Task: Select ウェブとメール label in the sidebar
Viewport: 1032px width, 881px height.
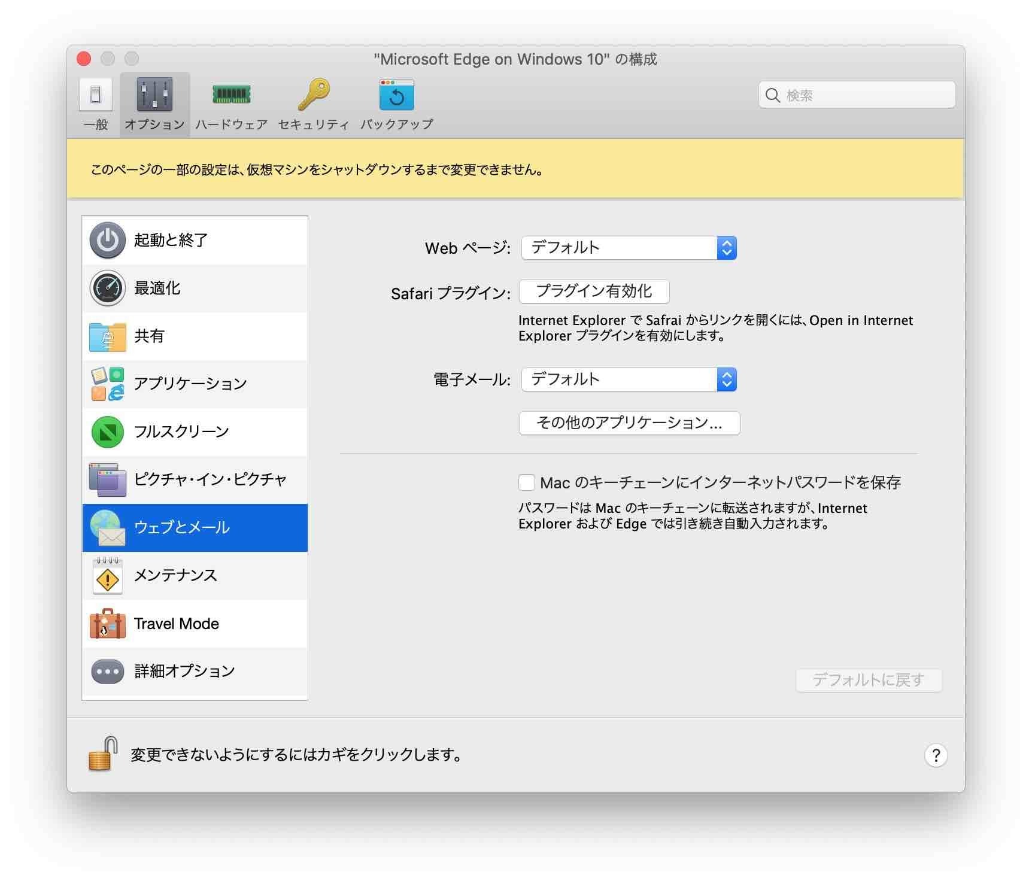Action: pos(182,527)
